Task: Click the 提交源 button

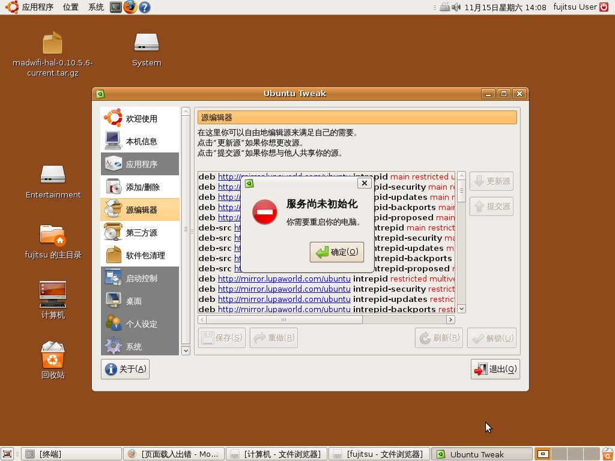Action: point(491,206)
